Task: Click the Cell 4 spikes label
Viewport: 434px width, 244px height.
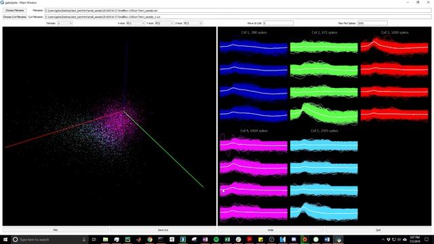Action: coord(254,131)
